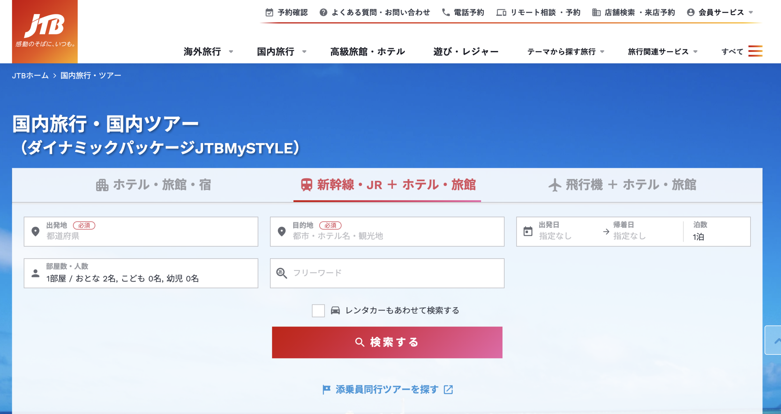
Task: Click the external link icon after 添乗員同行ツアーを探す
Action: pos(448,390)
